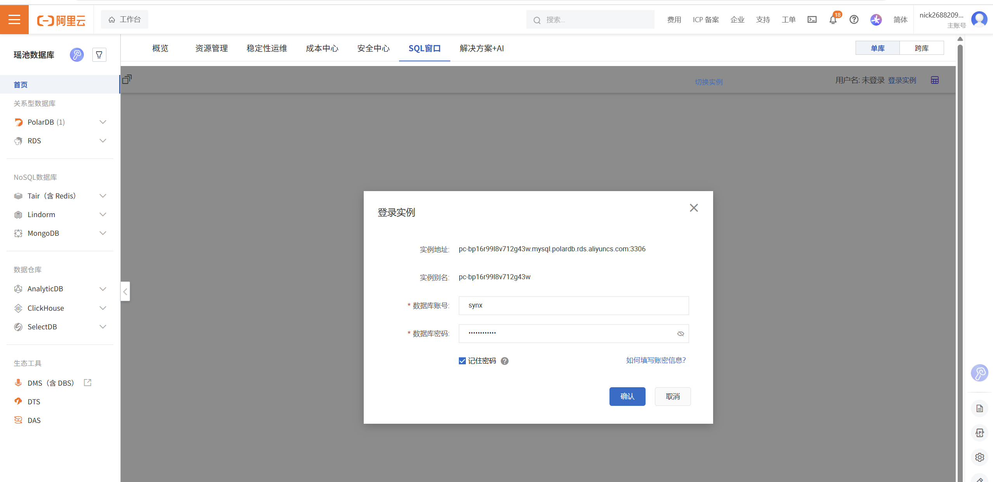Select the 单库 mode toggle

pos(877,48)
